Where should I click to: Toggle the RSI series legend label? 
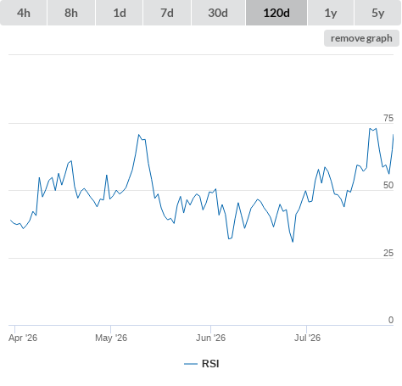[210, 364]
